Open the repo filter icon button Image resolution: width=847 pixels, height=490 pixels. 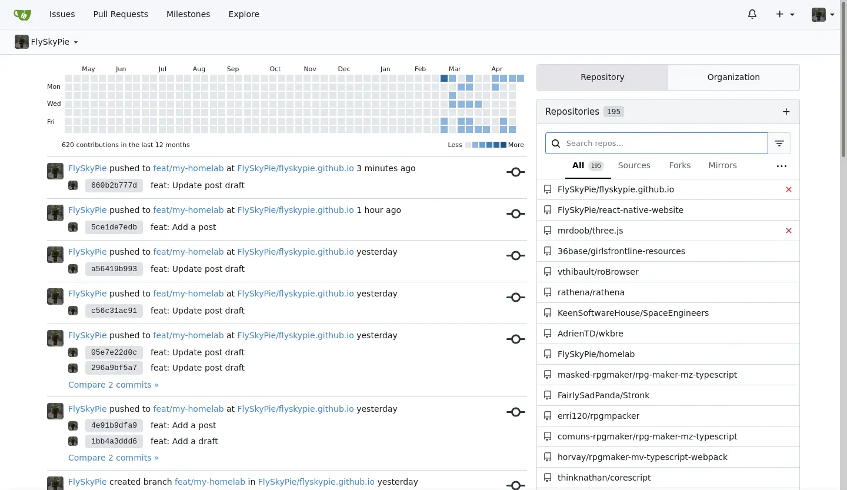pyautogui.click(x=779, y=143)
